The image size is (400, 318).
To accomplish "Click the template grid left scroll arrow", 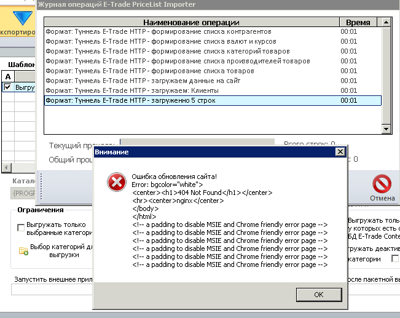I will tap(6, 168).
